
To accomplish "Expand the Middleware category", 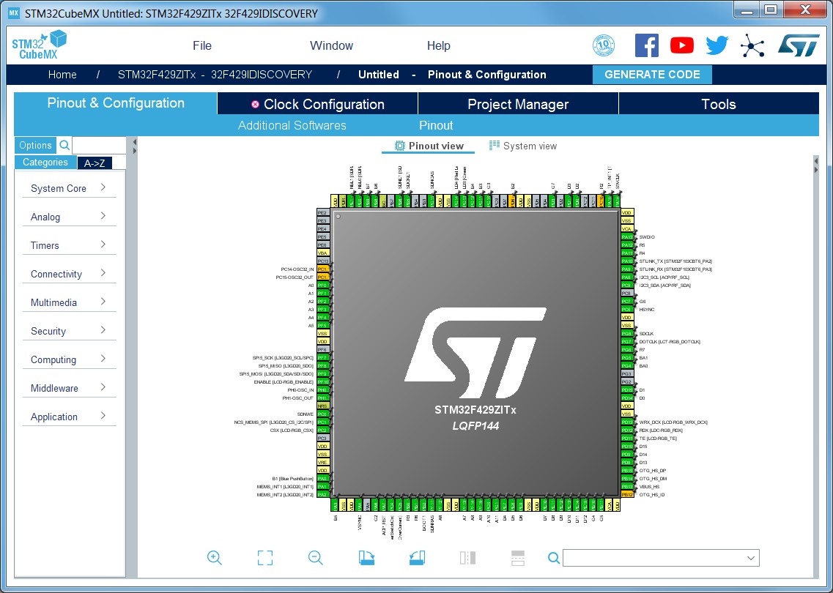I will pyautogui.click(x=69, y=388).
